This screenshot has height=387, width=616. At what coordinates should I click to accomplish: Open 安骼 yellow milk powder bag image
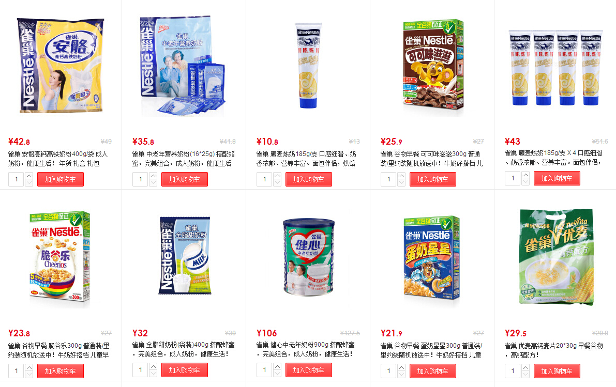(x=61, y=65)
